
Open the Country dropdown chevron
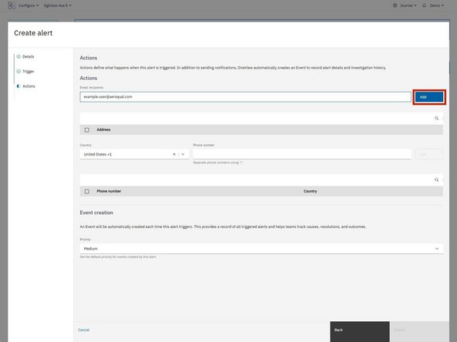(x=183, y=154)
